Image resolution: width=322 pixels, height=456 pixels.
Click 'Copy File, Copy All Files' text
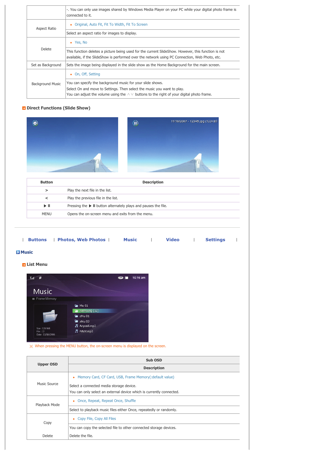click(97, 419)
